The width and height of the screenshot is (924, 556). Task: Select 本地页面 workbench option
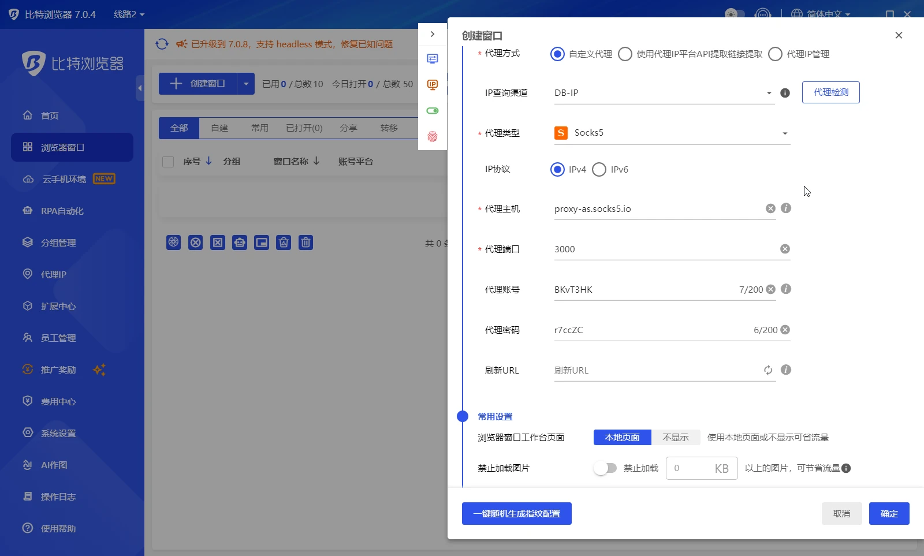[623, 438]
